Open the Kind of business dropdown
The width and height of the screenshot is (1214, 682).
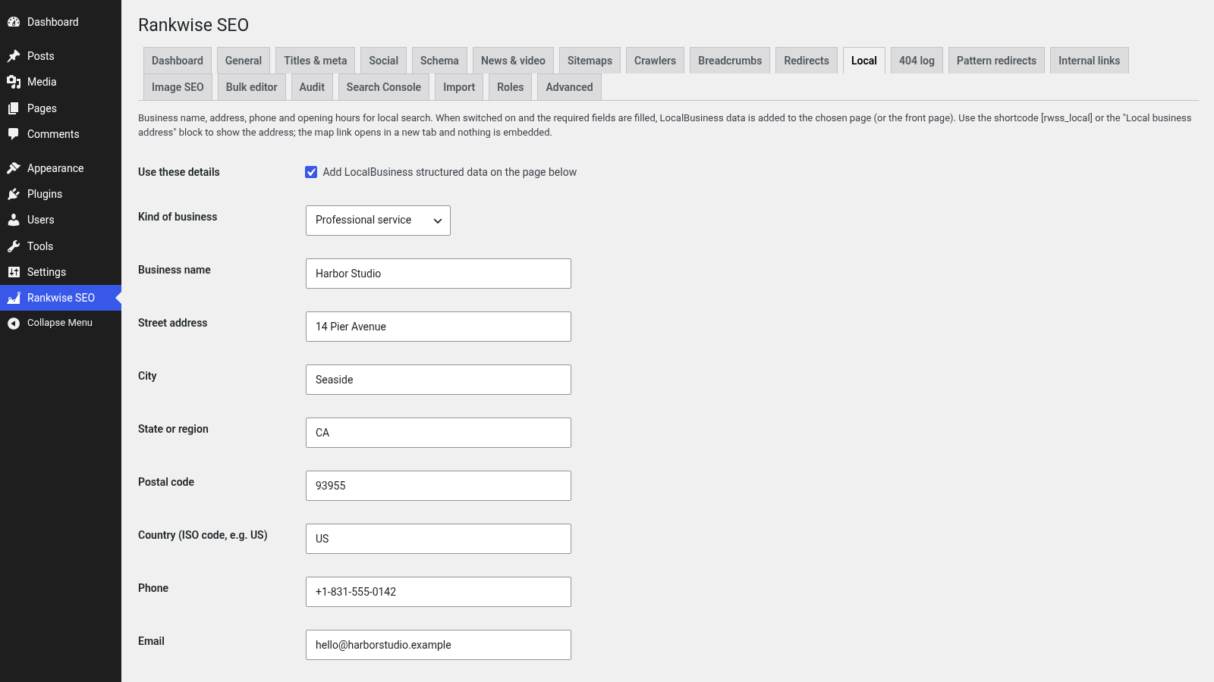pos(378,221)
